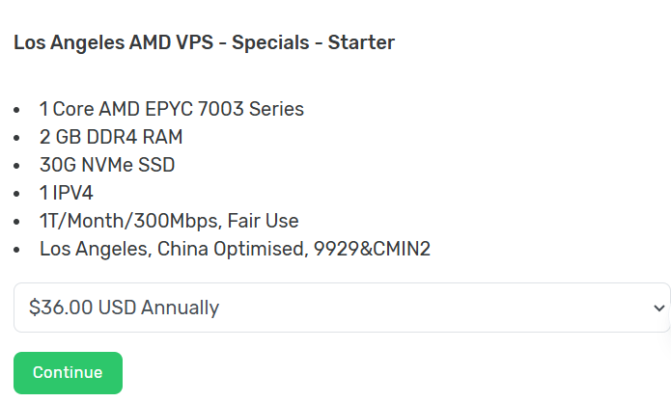
Task: Click the word Starter in the title
Action: [x=361, y=42]
